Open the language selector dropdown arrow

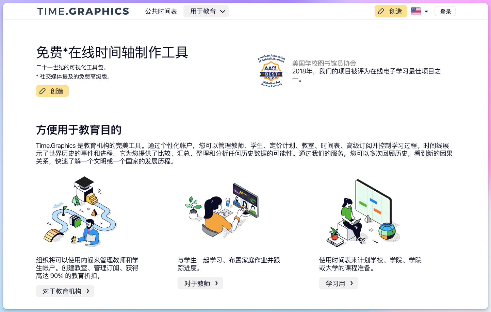pyautogui.click(x=426, y=11)
